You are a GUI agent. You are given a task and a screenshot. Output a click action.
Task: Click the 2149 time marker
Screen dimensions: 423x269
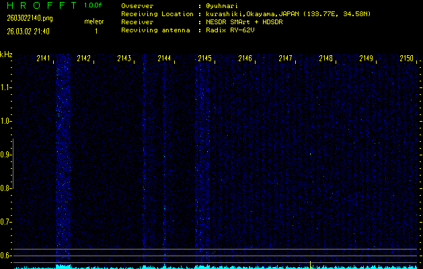click(x=367, y=59)
